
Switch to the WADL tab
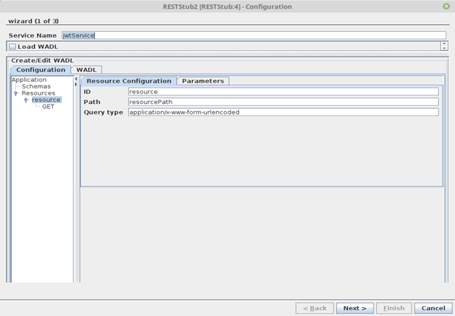[x=86, y=70]
